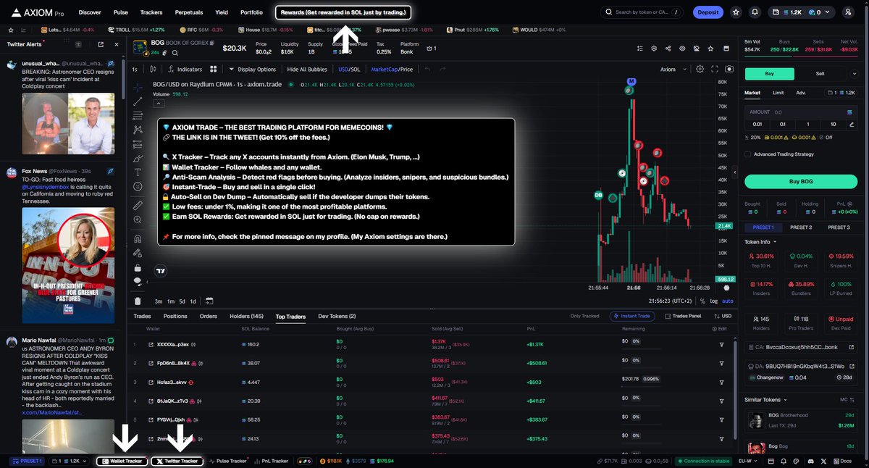Open chart settings gear icon
This screenshot has height=468, width=869.
click(x=700, y=69)
